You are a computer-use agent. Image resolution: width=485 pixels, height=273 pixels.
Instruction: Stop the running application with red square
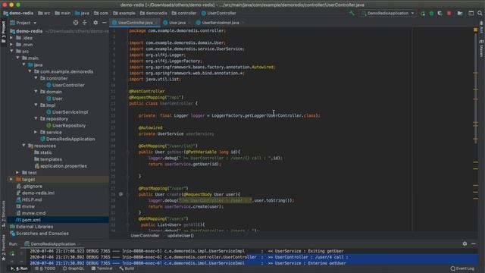point(449,14)
